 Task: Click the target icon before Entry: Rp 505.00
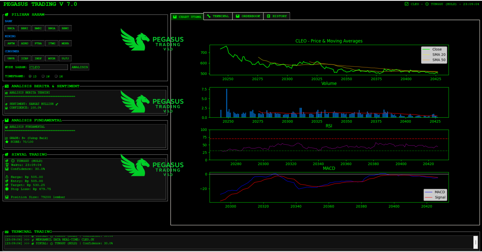coord(7,181)
